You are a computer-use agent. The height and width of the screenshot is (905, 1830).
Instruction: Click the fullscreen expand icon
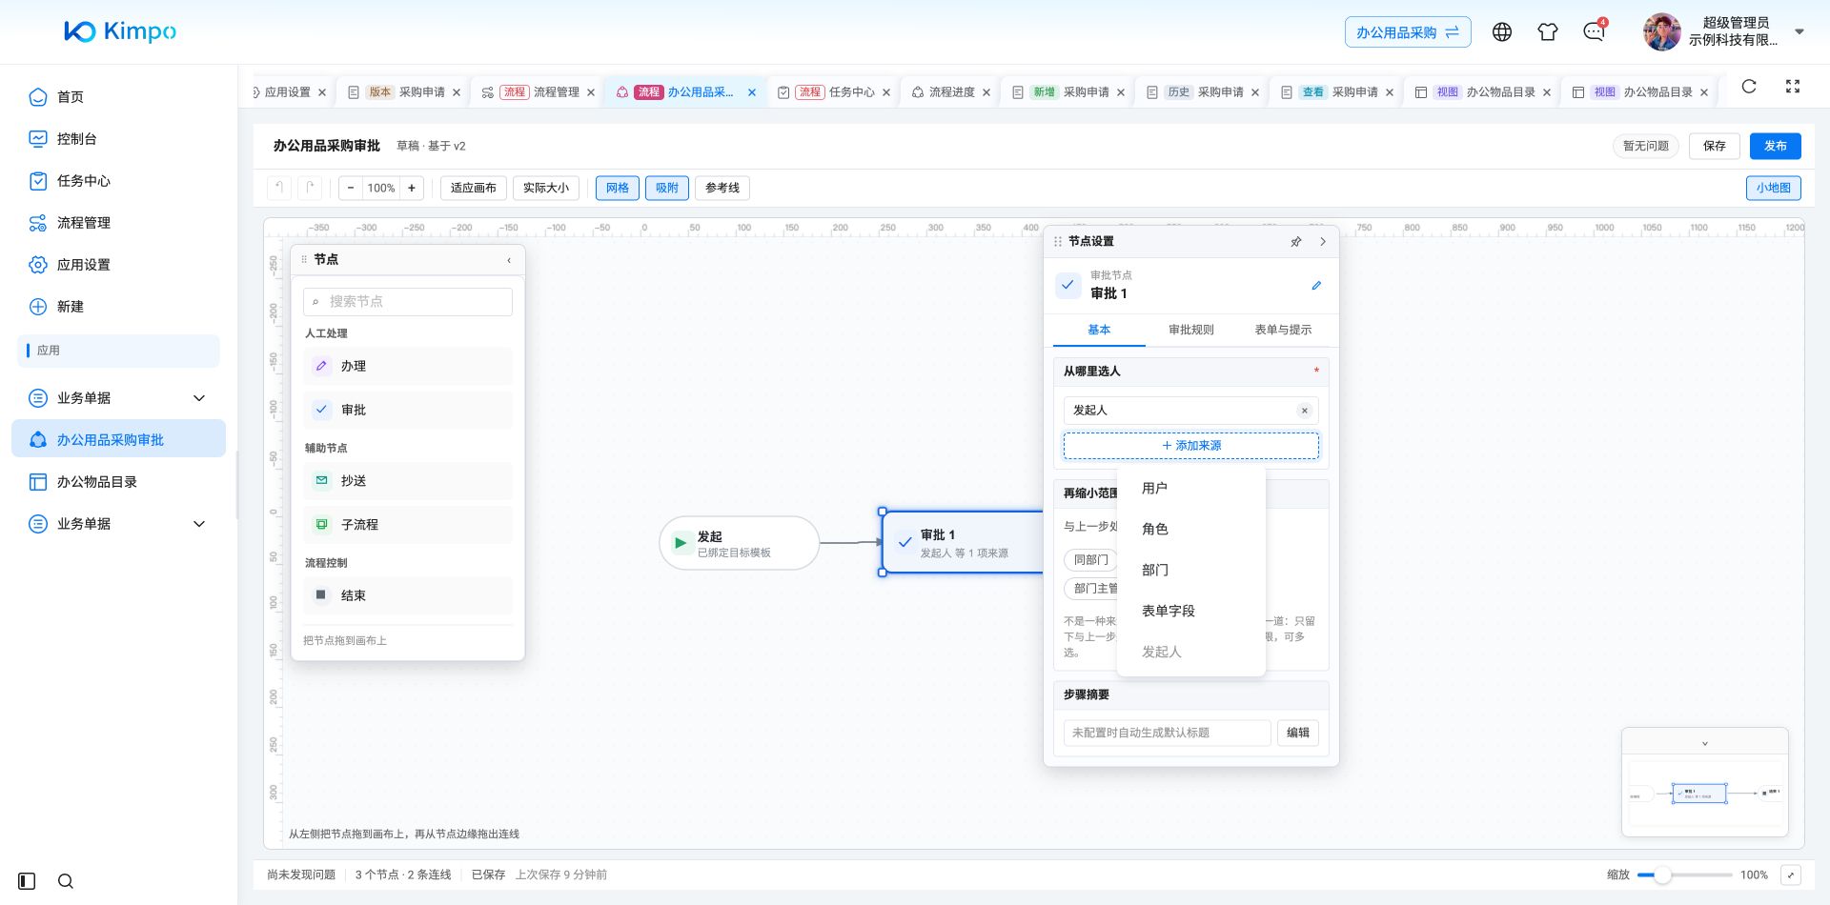[x=1793, y=87]
